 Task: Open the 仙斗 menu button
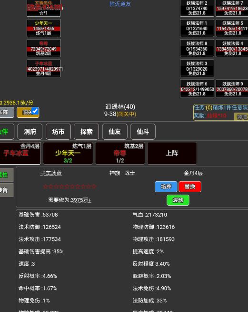click(143, 132)
